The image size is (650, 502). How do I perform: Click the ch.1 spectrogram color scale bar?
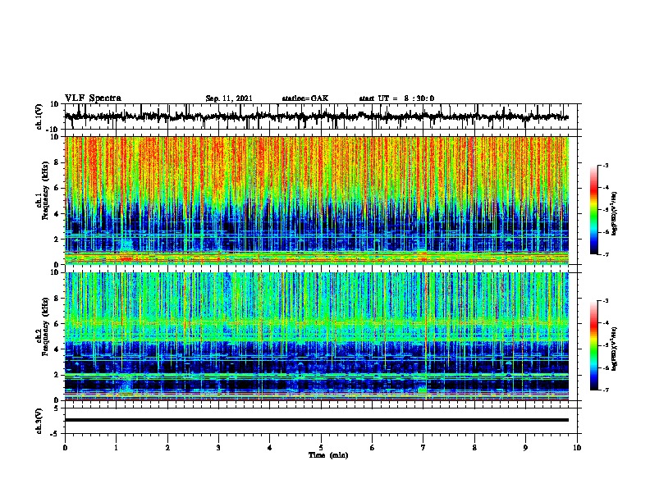click(x=594, y=210)
